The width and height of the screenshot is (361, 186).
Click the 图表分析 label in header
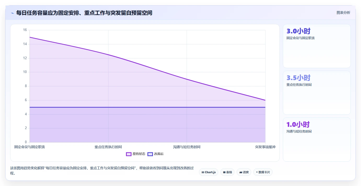(x=343, y=13)
